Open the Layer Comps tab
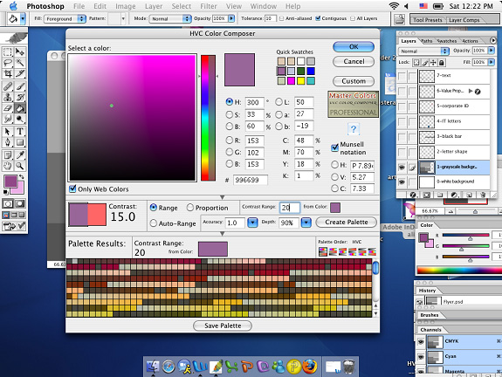This screenshot has height=377, width=502. tap(464, 20)
